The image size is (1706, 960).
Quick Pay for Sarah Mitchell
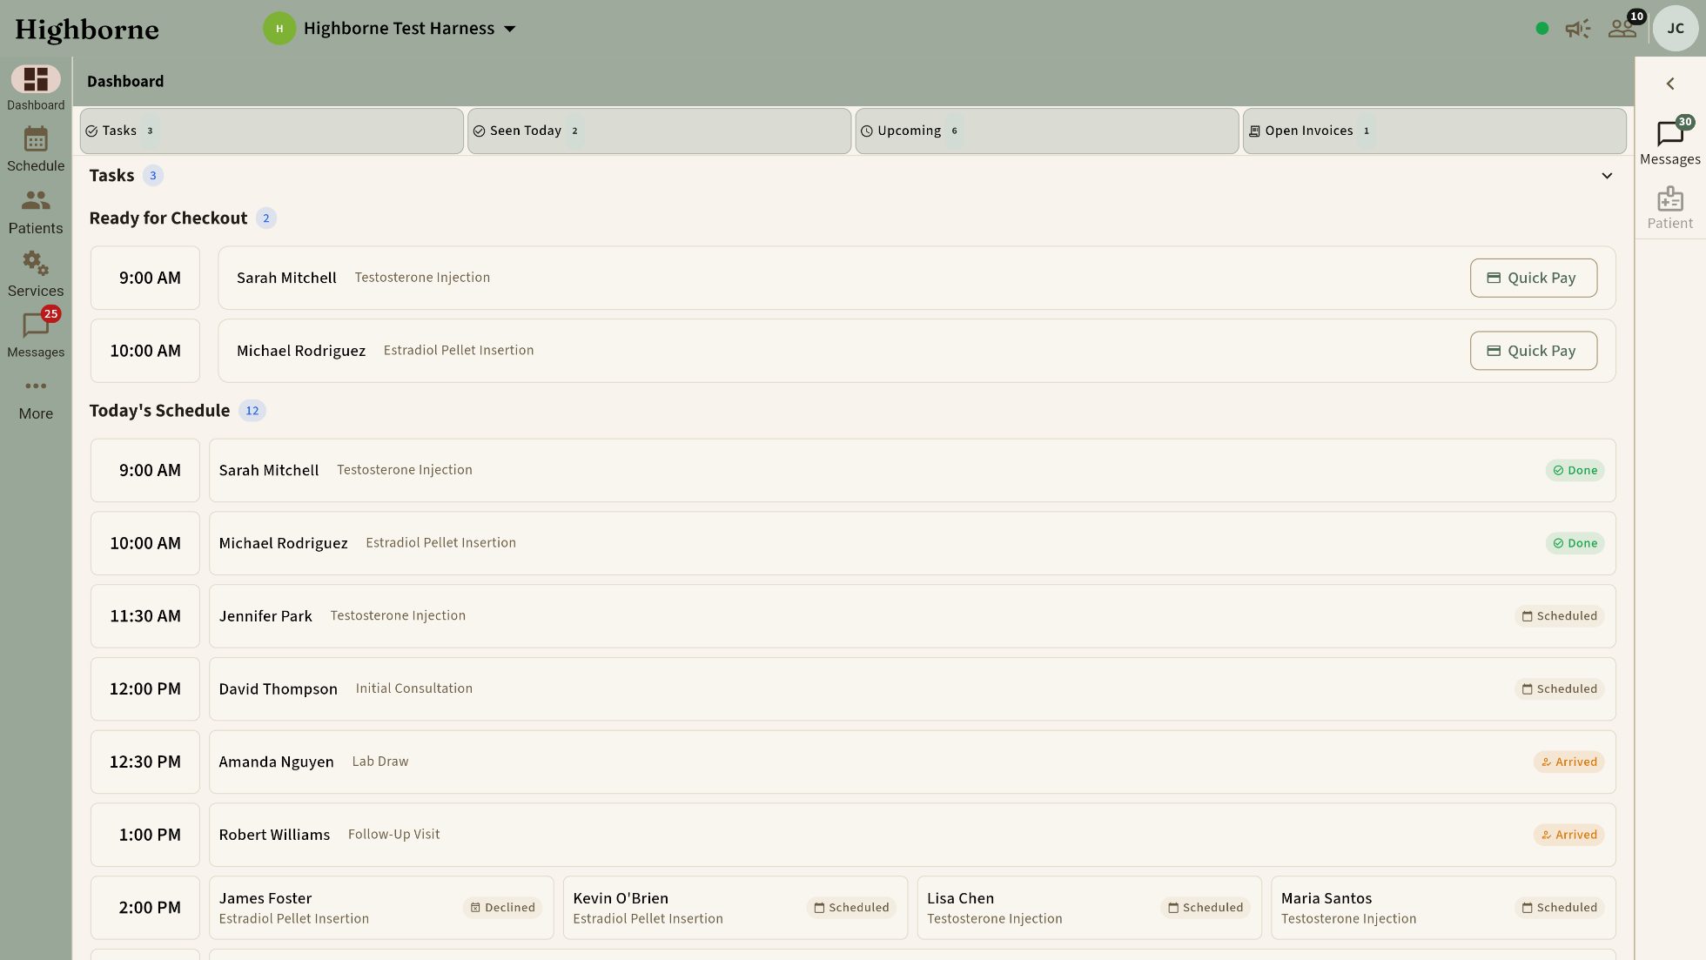[1534, 278]
